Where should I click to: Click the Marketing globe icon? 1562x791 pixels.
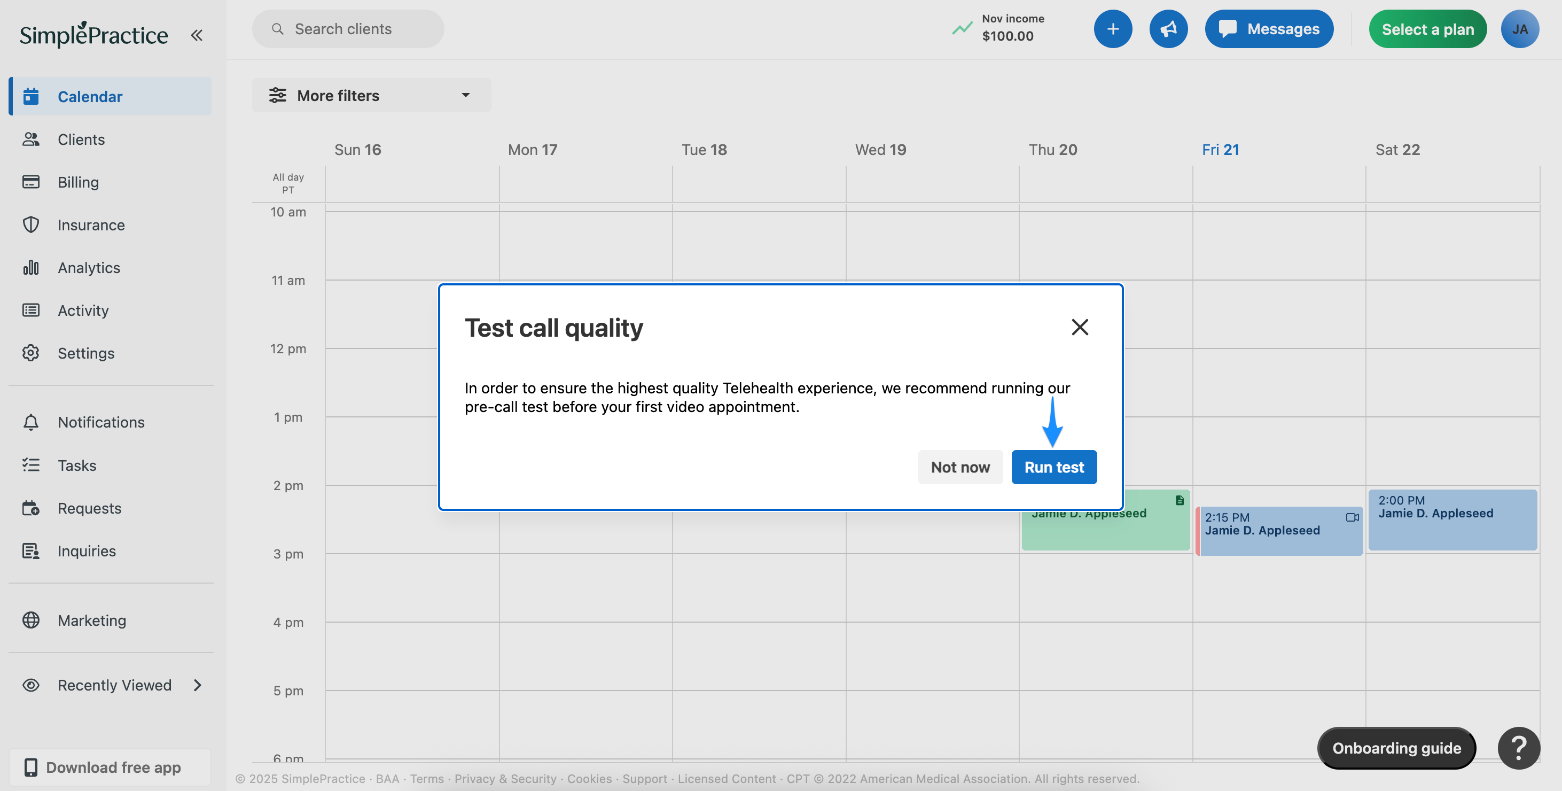(31, 620)
